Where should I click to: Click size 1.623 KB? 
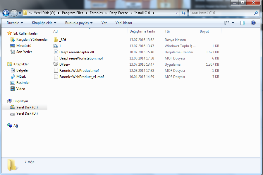[212, 52]
